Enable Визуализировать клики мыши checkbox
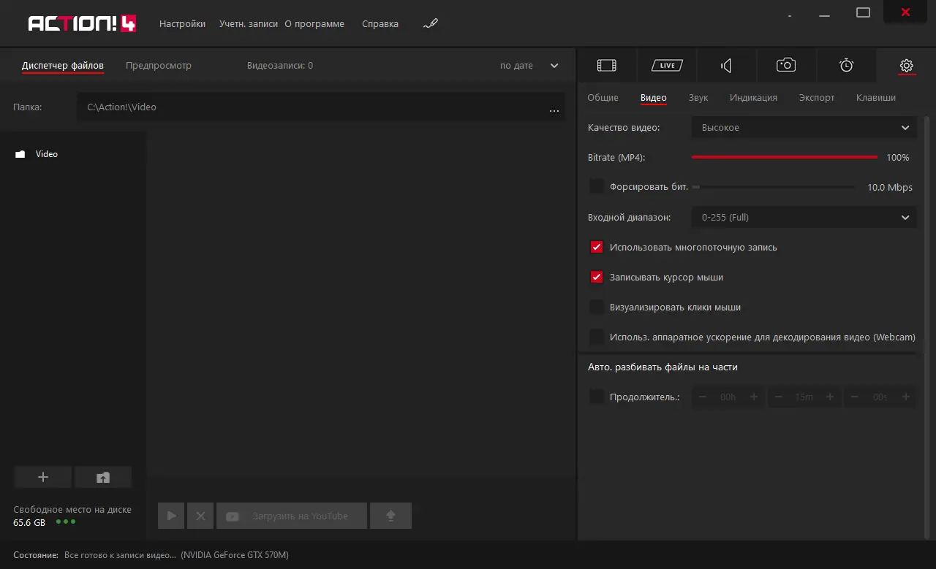This screenshot has height=569, width=936. tap(597, 308)
